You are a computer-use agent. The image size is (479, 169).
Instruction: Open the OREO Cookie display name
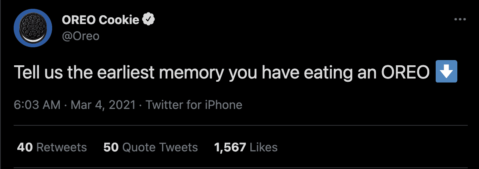(x=101, y=20)
